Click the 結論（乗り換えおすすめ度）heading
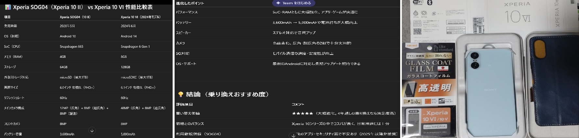 (x=228, y=94)
